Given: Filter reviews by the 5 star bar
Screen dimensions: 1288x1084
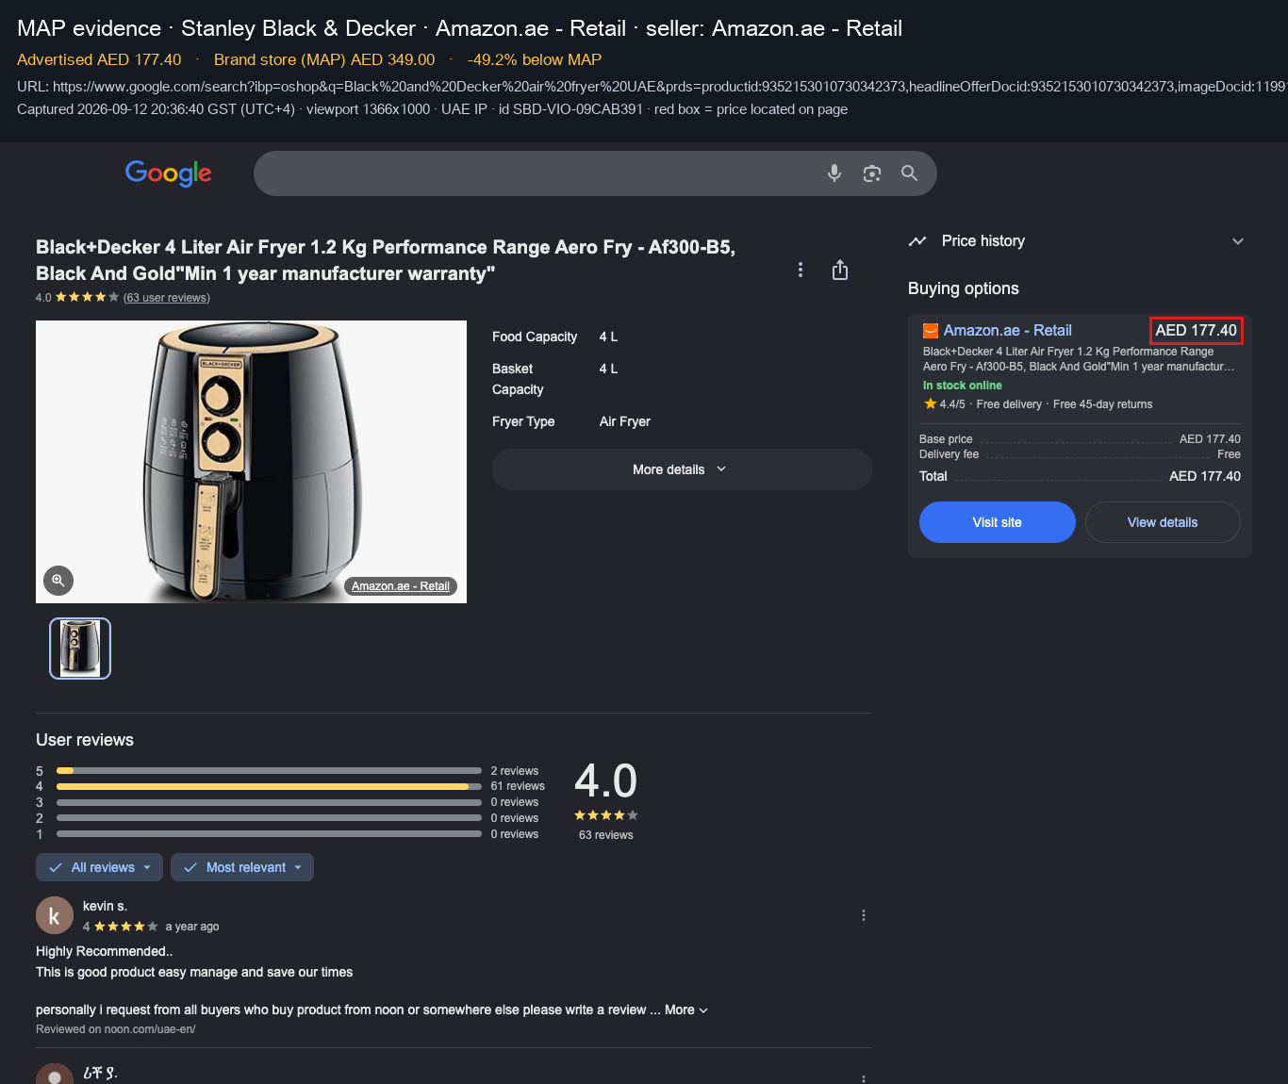Looking at the screenshot, I should click(x=269, y=771).
